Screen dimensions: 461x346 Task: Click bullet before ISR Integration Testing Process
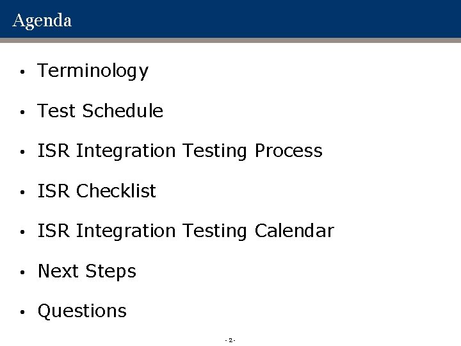tap(22, 152)
